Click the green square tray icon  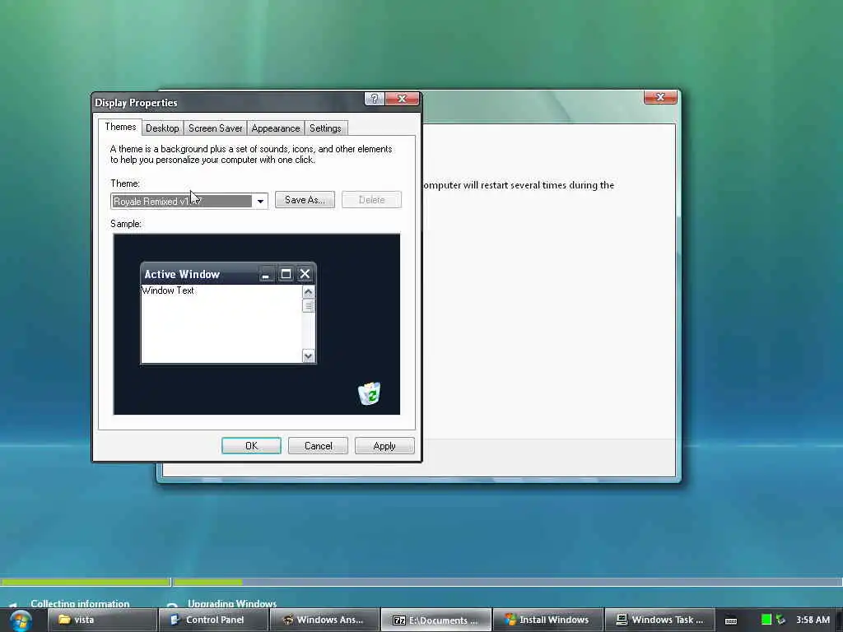766,620
